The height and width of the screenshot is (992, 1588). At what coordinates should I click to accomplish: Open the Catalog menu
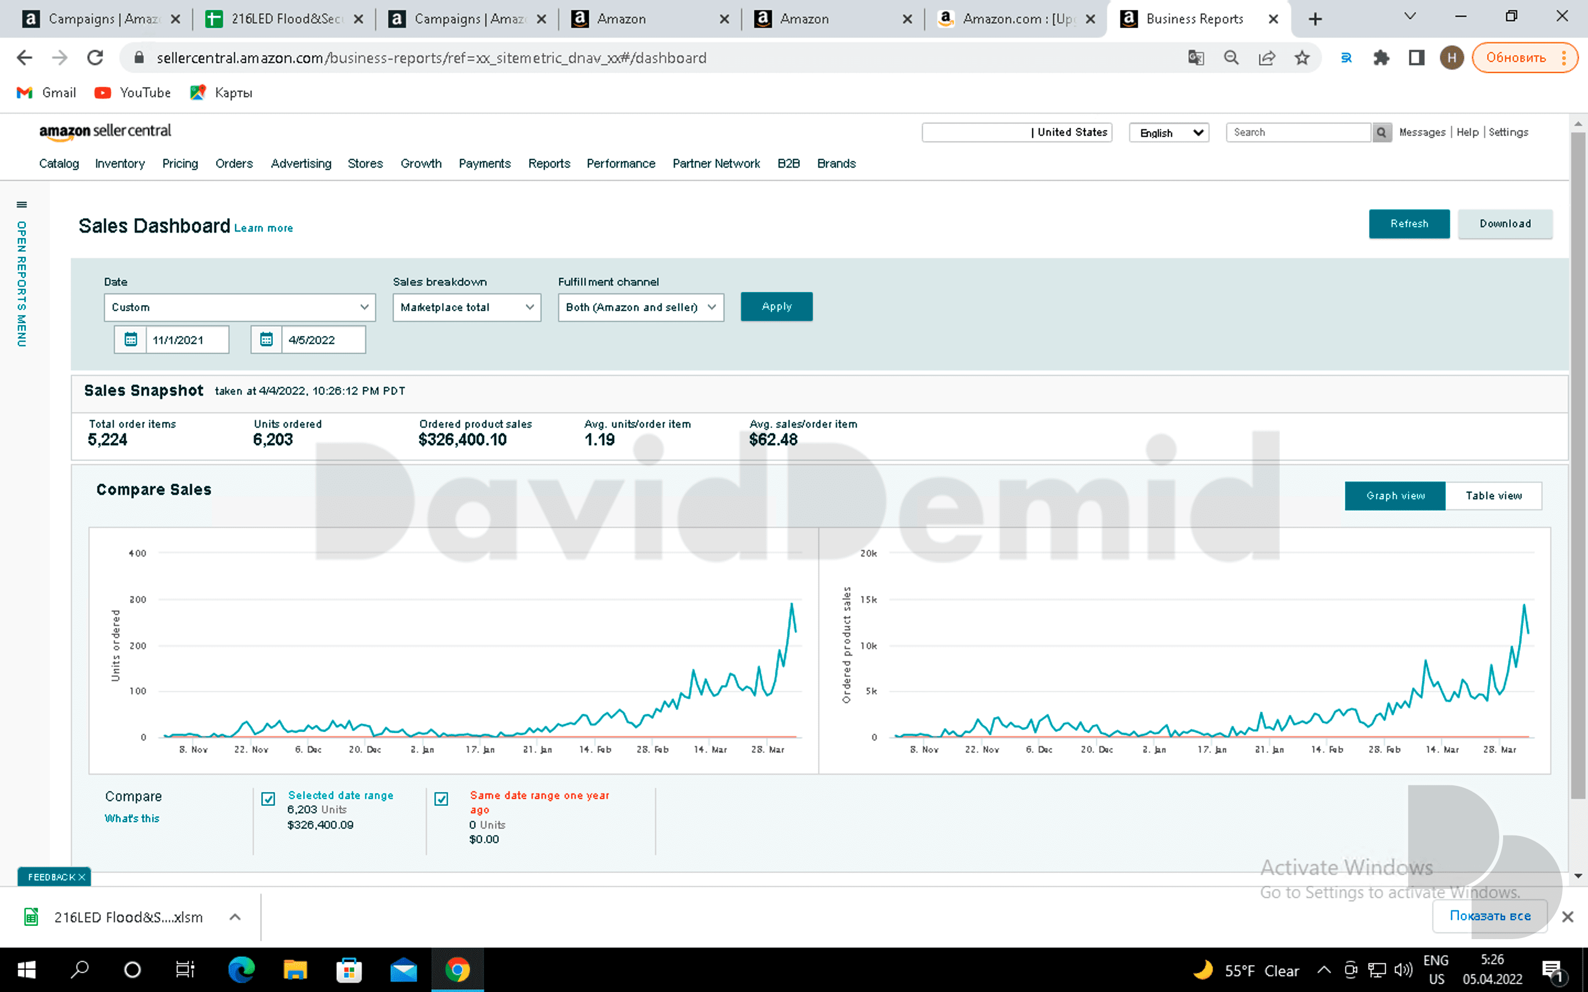pyautogui.click(x=59, y=163)
